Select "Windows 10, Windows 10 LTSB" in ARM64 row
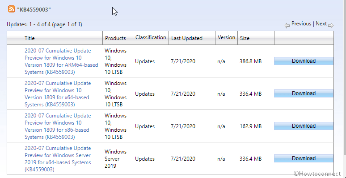The height and width of the screenshot is (178, 346). pos(116,61)
